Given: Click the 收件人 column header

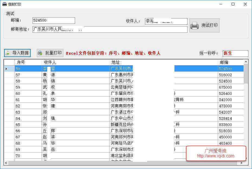Looking at the screenshot, I should tap(76, 62).
